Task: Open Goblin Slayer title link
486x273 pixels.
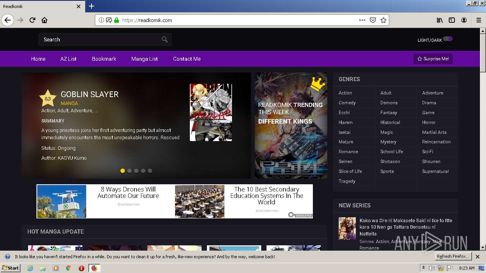Action: point(90,94)
